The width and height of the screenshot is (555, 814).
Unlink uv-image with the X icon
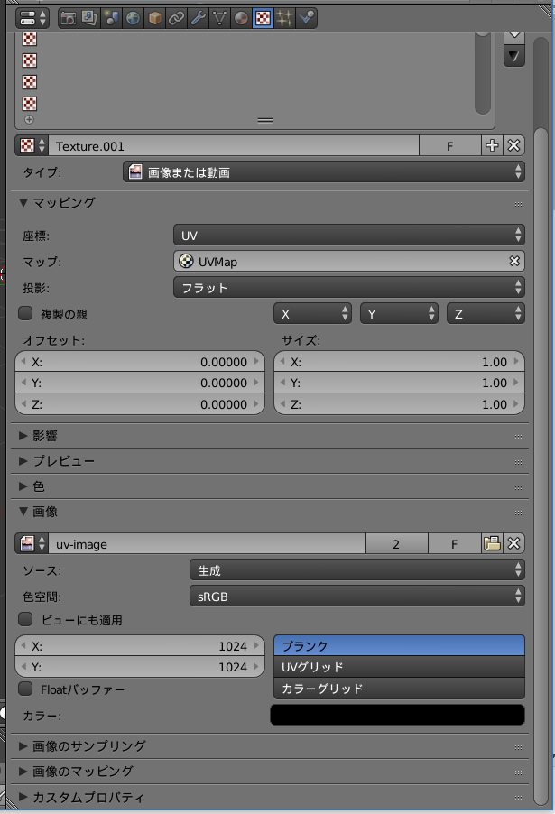tap(513, 543)
